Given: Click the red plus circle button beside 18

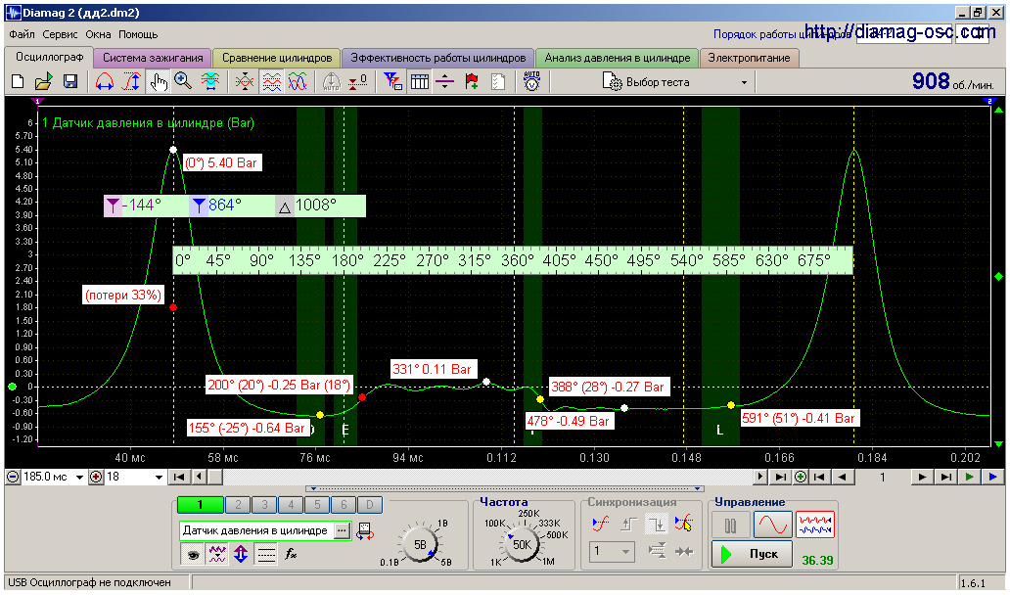Looking at the screenshot, I should point(96,478).
